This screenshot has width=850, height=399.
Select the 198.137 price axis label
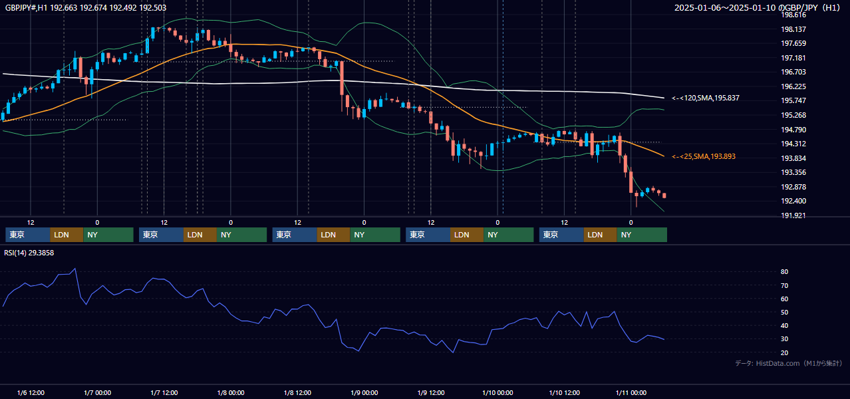793,29
